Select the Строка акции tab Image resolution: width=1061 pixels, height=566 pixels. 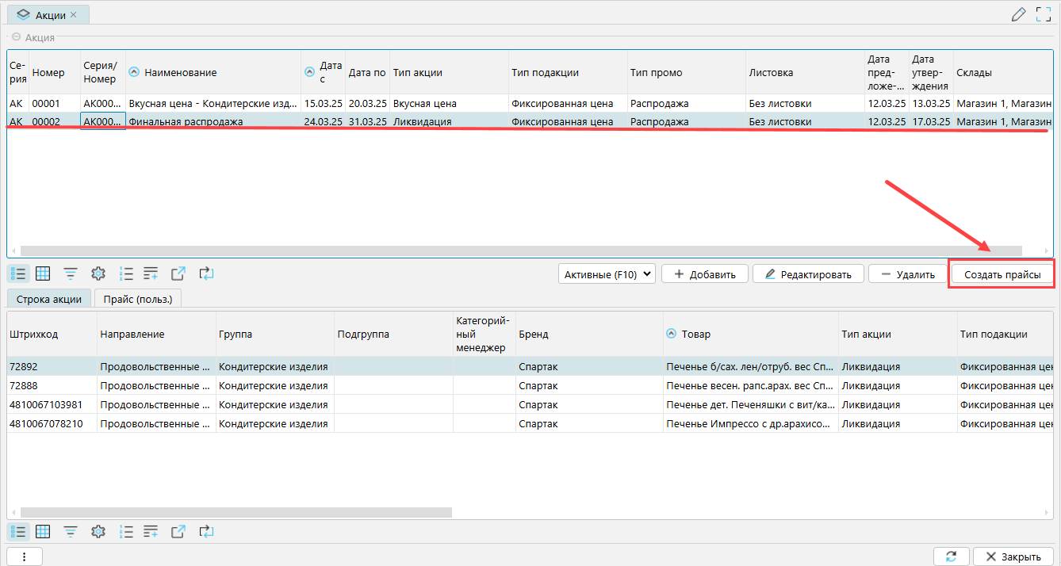click(48, 298)
